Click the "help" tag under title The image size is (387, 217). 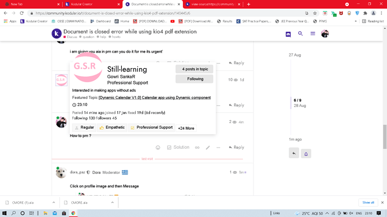102,37
